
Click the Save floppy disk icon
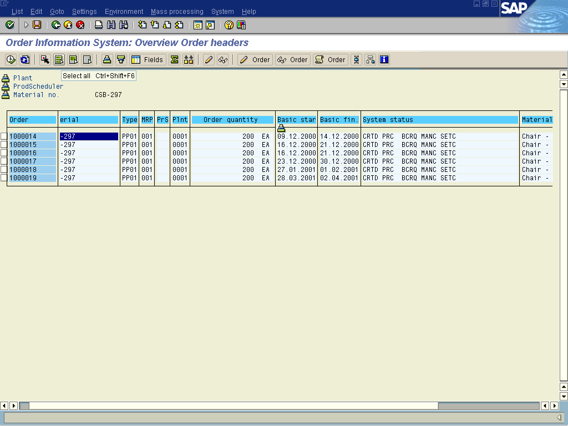37,25
